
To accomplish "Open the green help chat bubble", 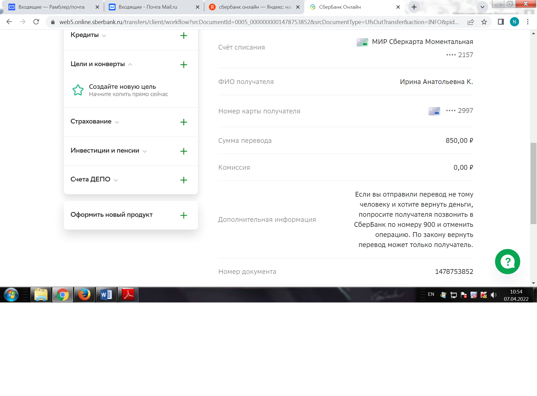I will click(x=507, y=262).
